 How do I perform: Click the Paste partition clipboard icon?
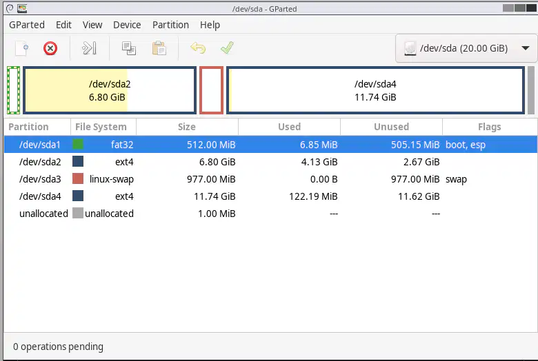[159, 48]
